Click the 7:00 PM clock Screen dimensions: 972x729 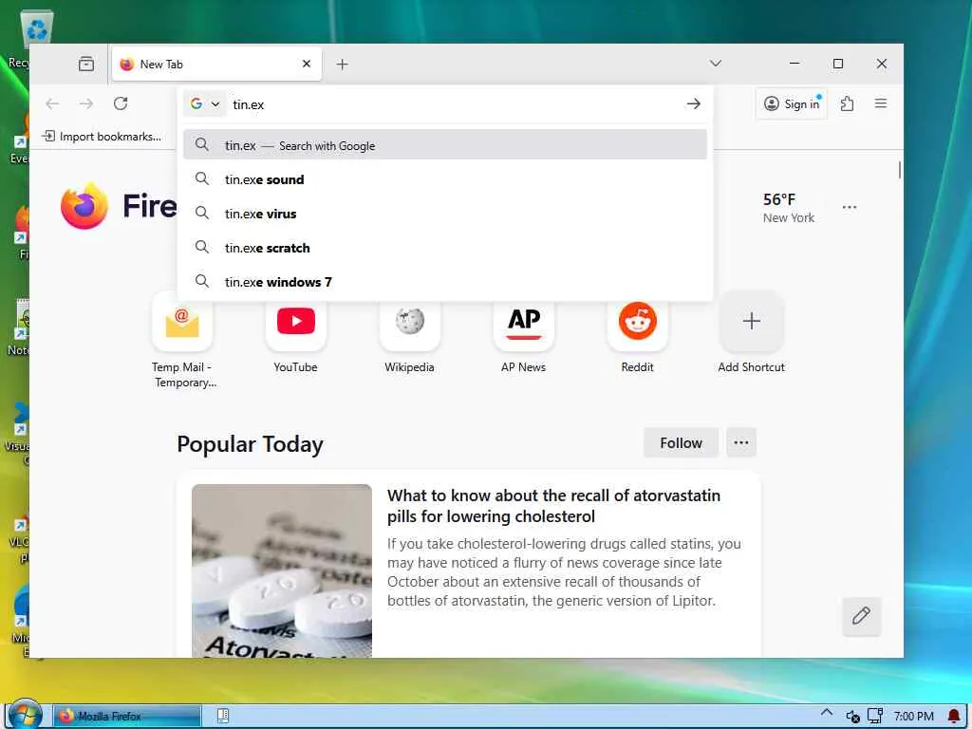(x=914, y=716)
